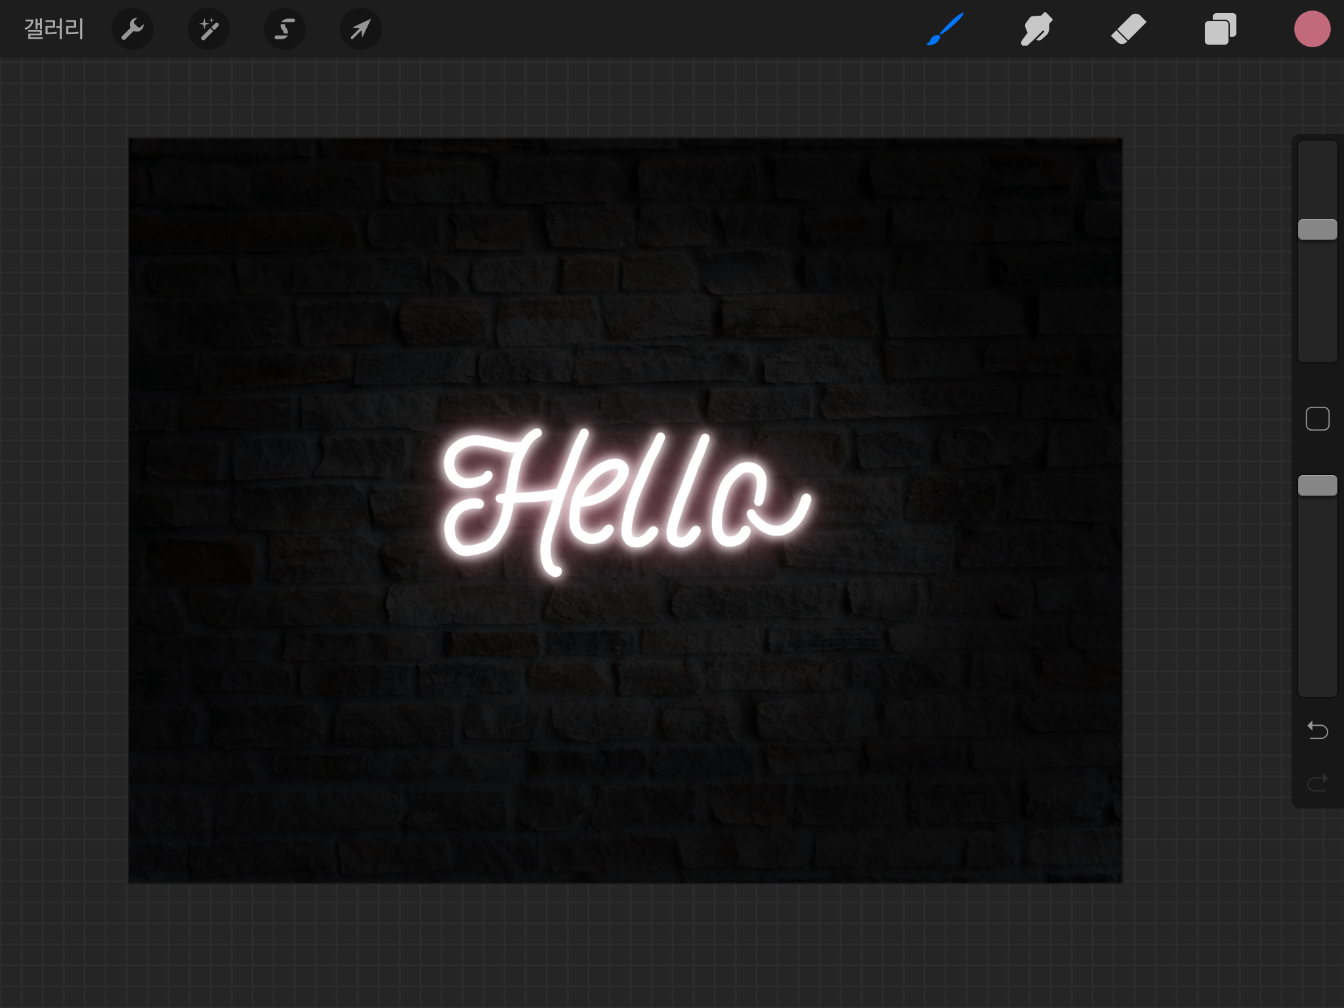Select the Brush tool
The height and width of the screenshot is (1008, 1344).
(x=945, y=30)
